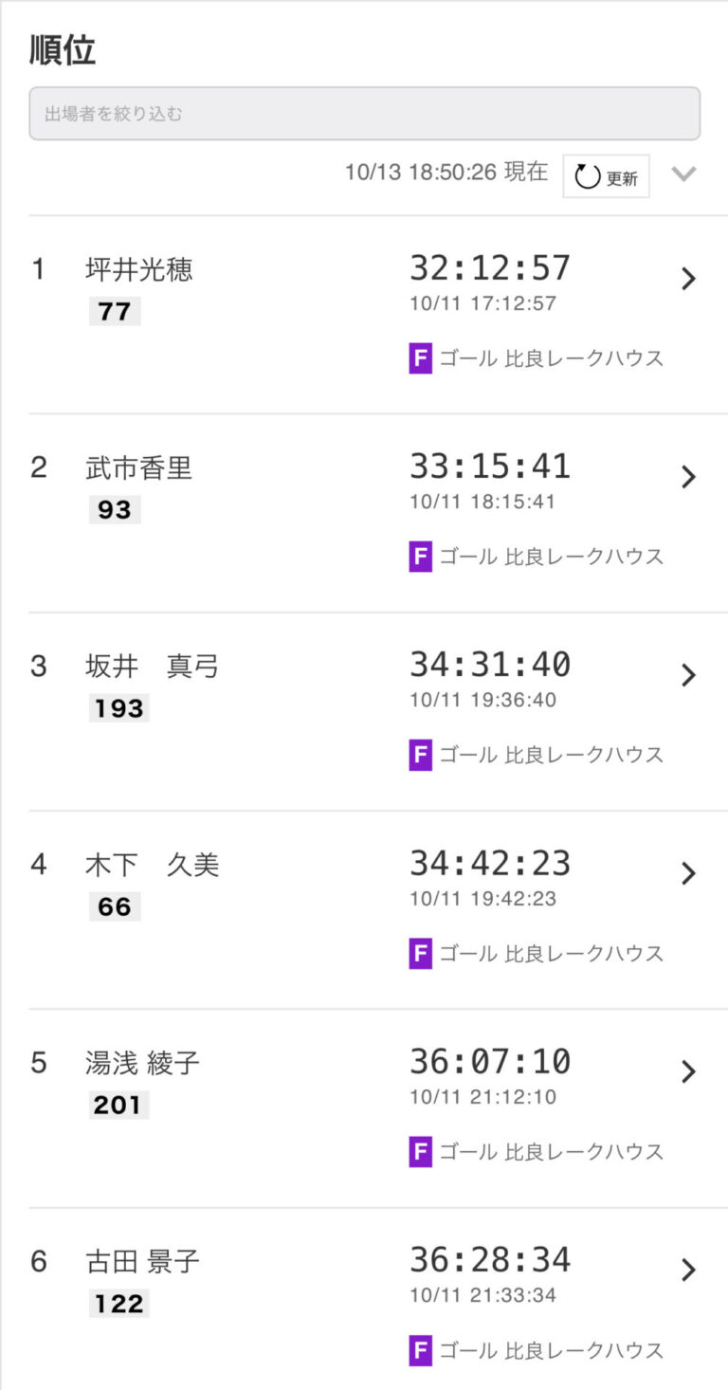
Task: Click the purple F icon in 坂井 真弓 row
Action: [x=421, y=755]
